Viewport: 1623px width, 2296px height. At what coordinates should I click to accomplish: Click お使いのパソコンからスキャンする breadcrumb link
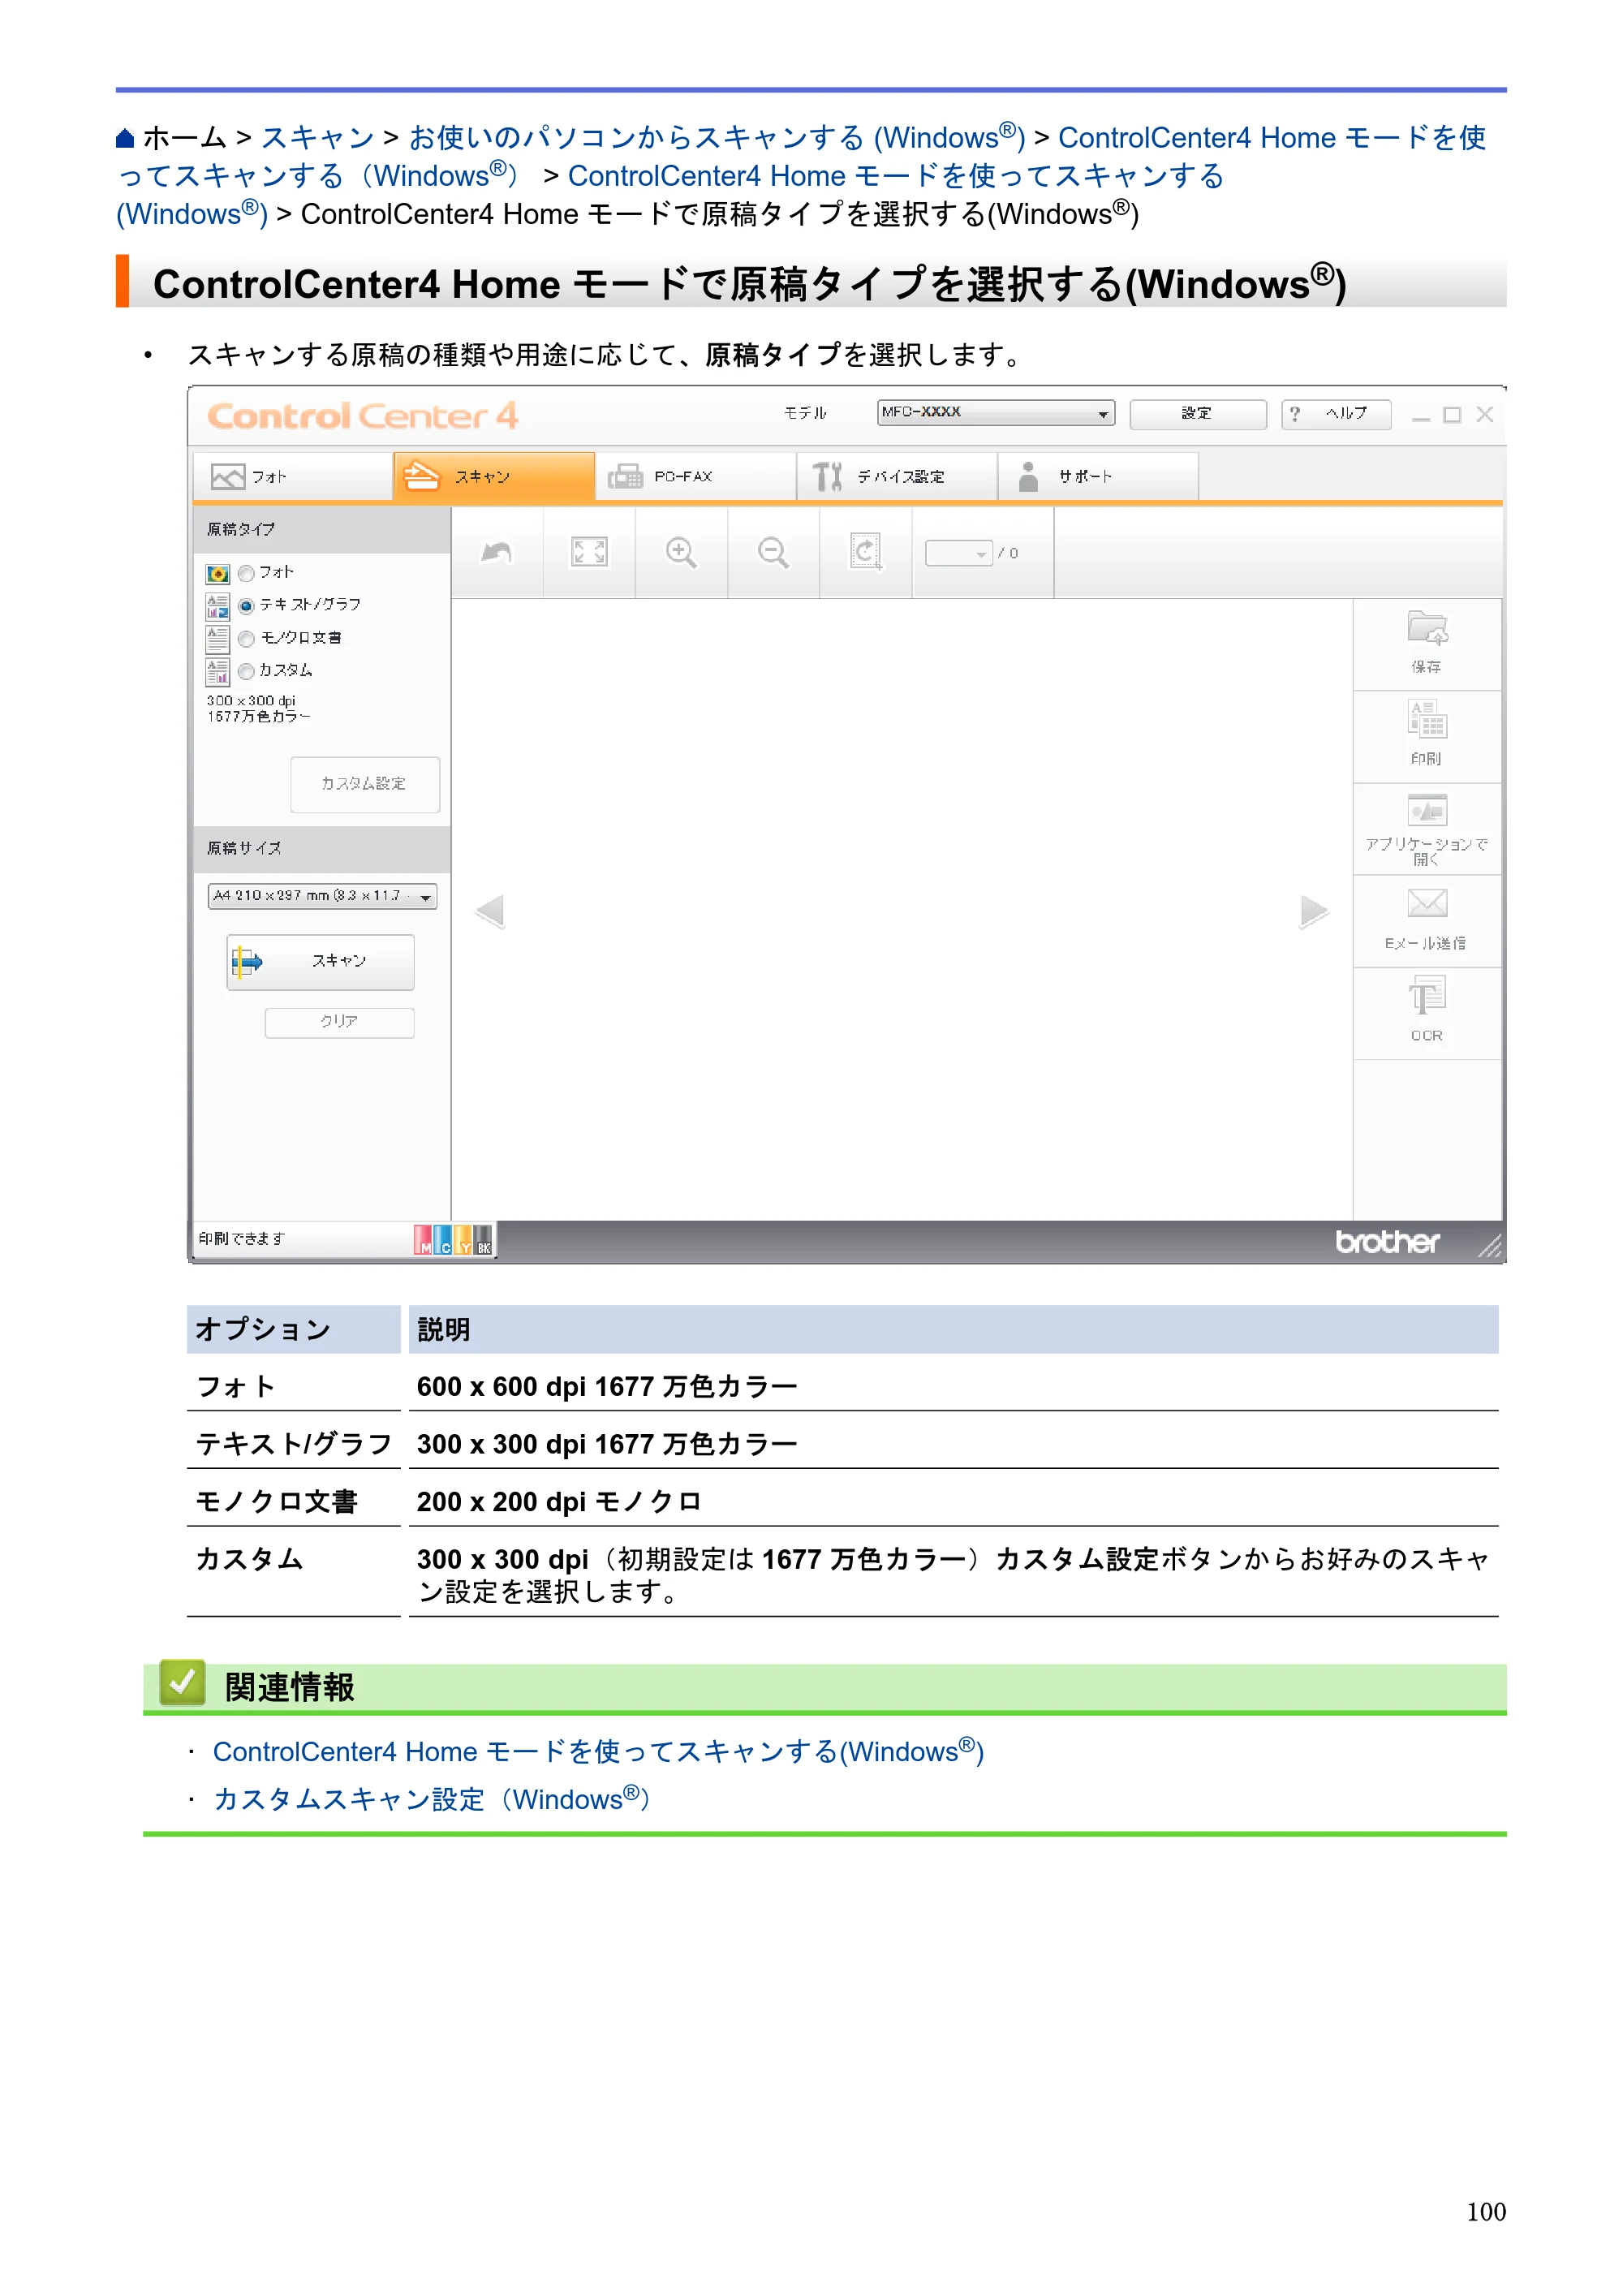click(x=716, y=138)
